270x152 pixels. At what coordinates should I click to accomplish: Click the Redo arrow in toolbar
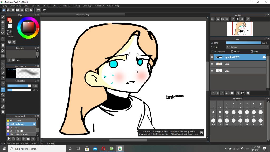[x=44, y=10]
